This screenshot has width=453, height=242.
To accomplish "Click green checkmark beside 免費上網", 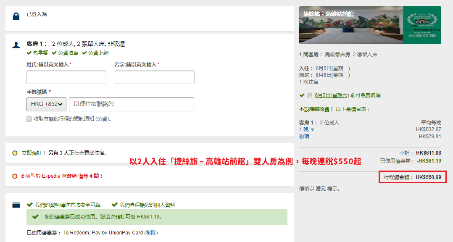I will pos(84,53).
